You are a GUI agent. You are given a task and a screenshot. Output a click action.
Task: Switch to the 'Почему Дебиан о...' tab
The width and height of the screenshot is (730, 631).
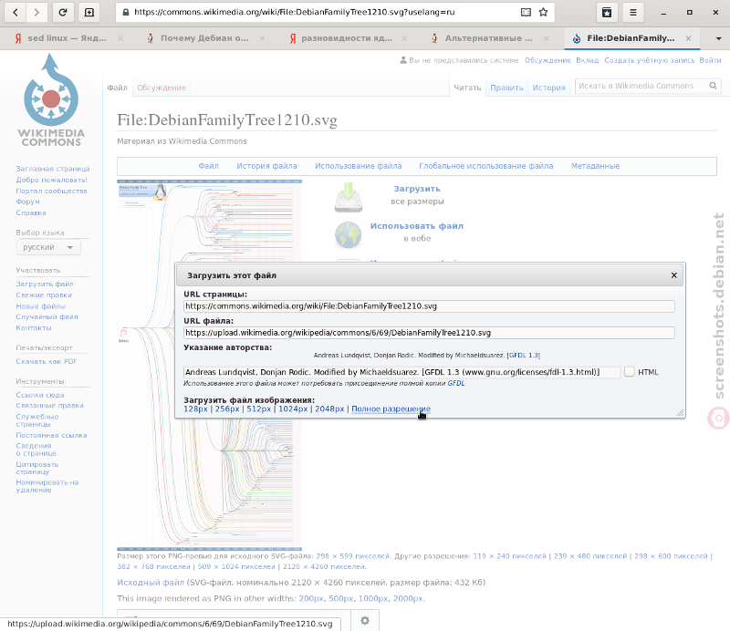[x=204, y=38]
